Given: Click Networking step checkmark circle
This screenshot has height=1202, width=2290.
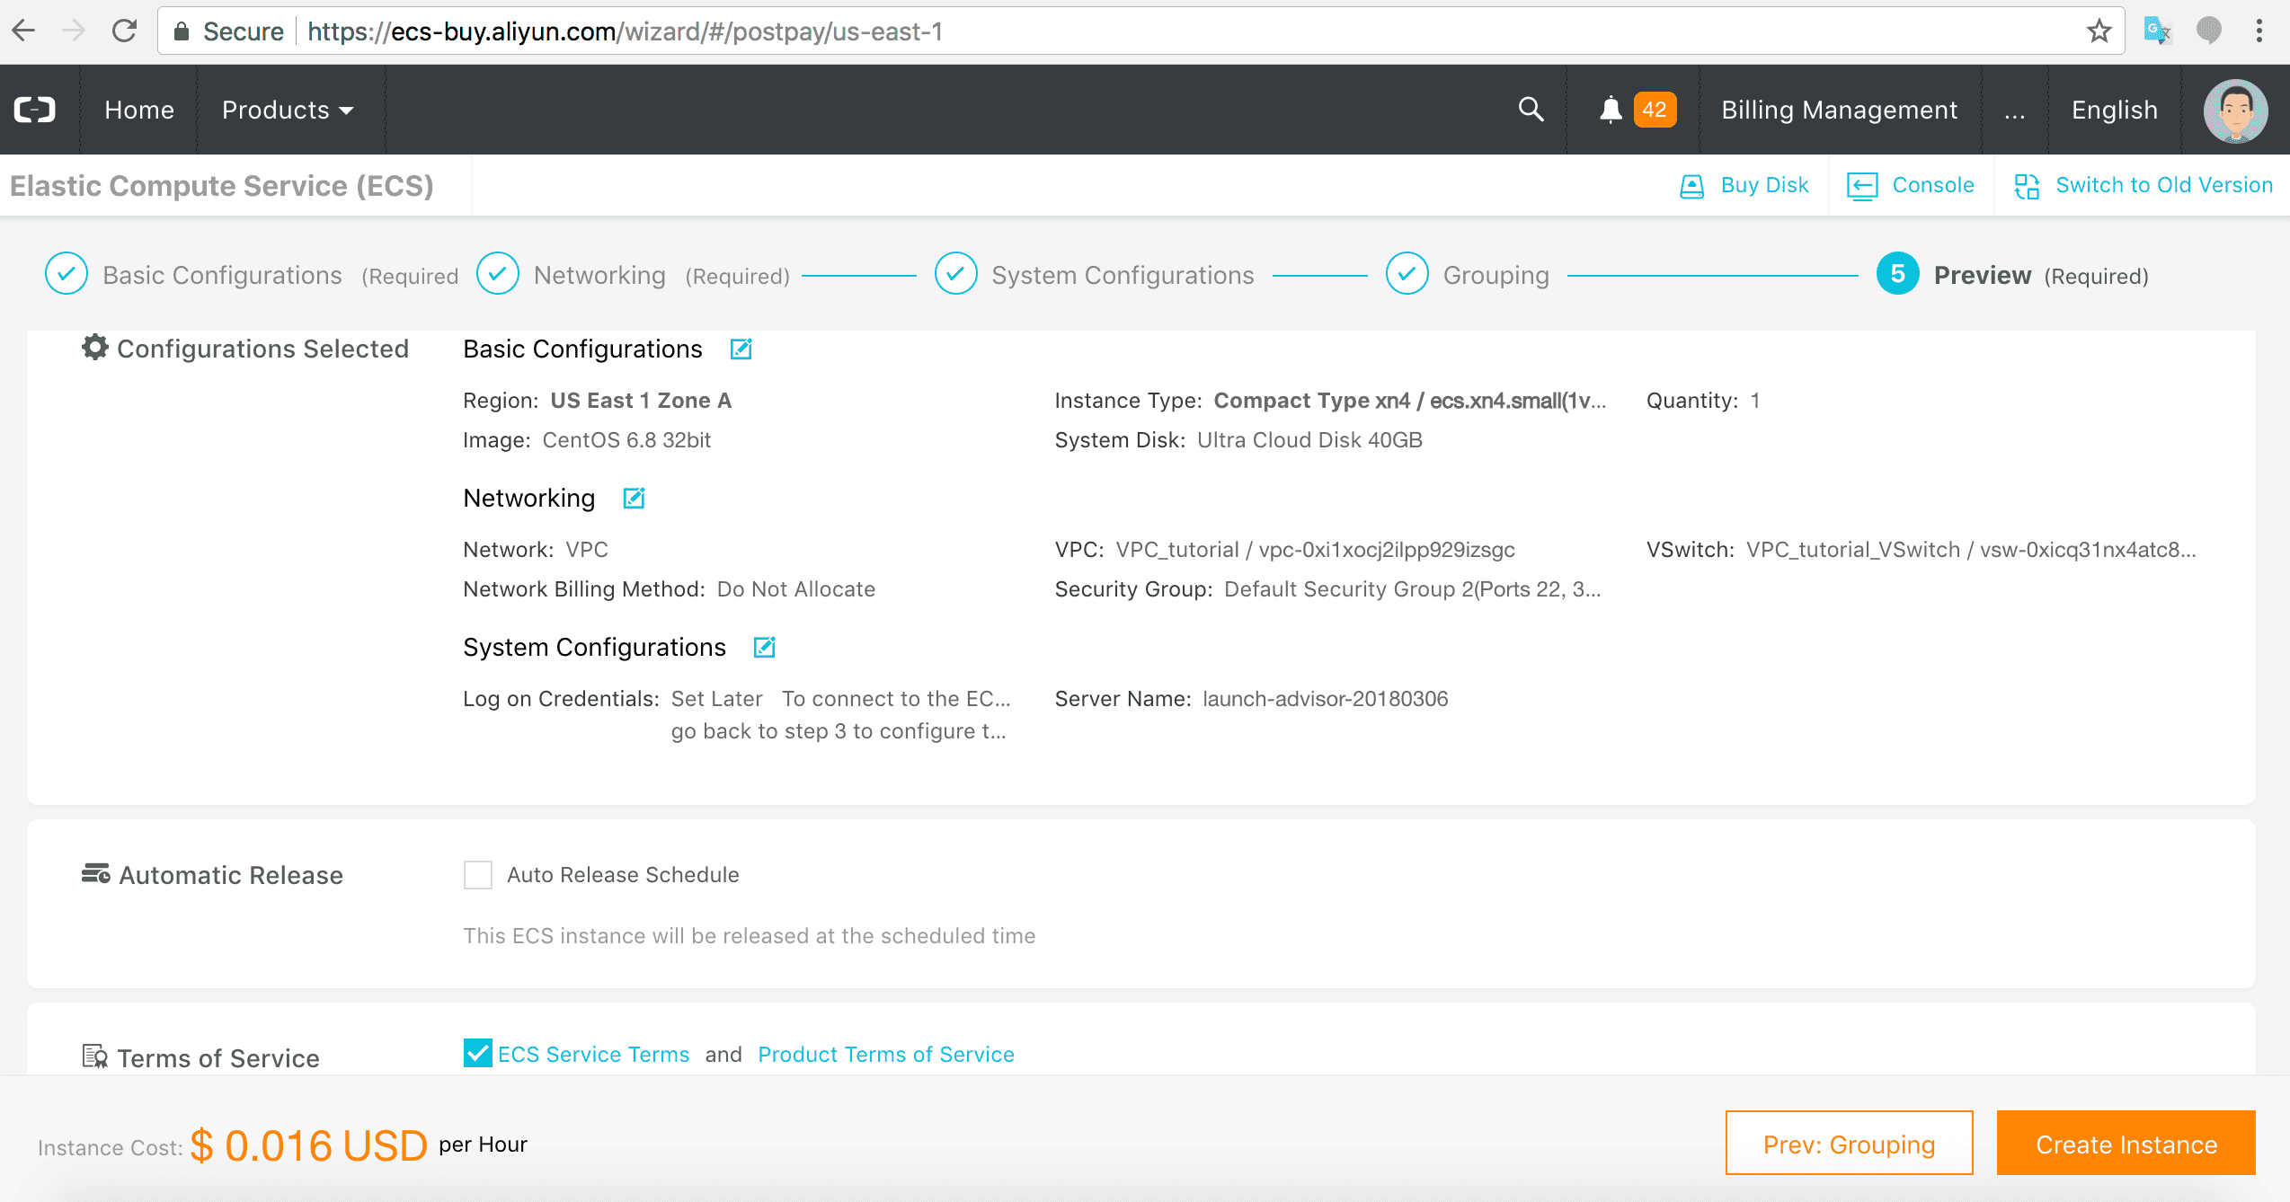Looking at the screenshot, I should tap(498, 274).
